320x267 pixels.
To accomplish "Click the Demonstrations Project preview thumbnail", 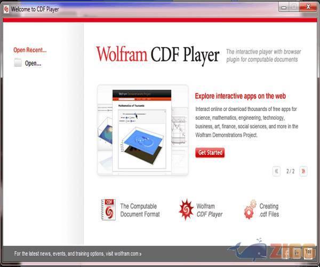I will tap(142, 130).
